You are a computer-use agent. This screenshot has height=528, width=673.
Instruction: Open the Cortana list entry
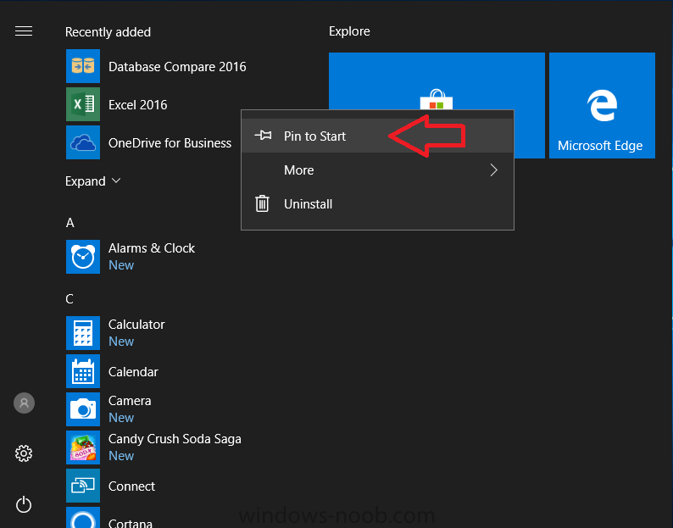pyautogui.click(x=131, y=523)
